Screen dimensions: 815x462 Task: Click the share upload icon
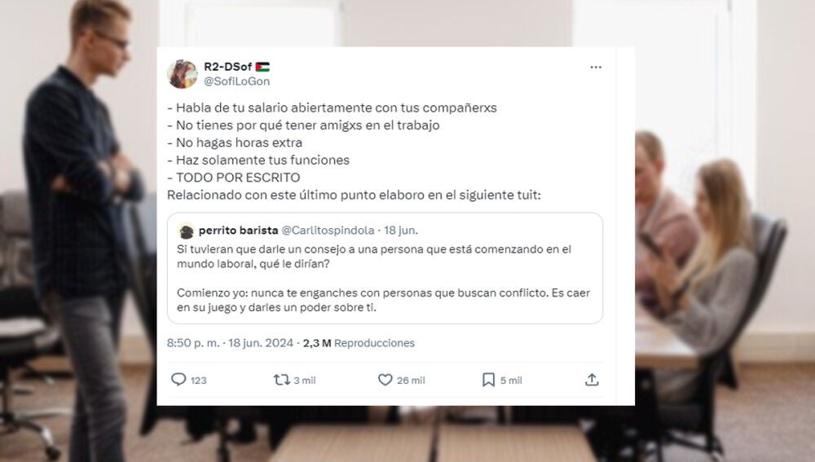pyautogui.click(x=592, y=380)
